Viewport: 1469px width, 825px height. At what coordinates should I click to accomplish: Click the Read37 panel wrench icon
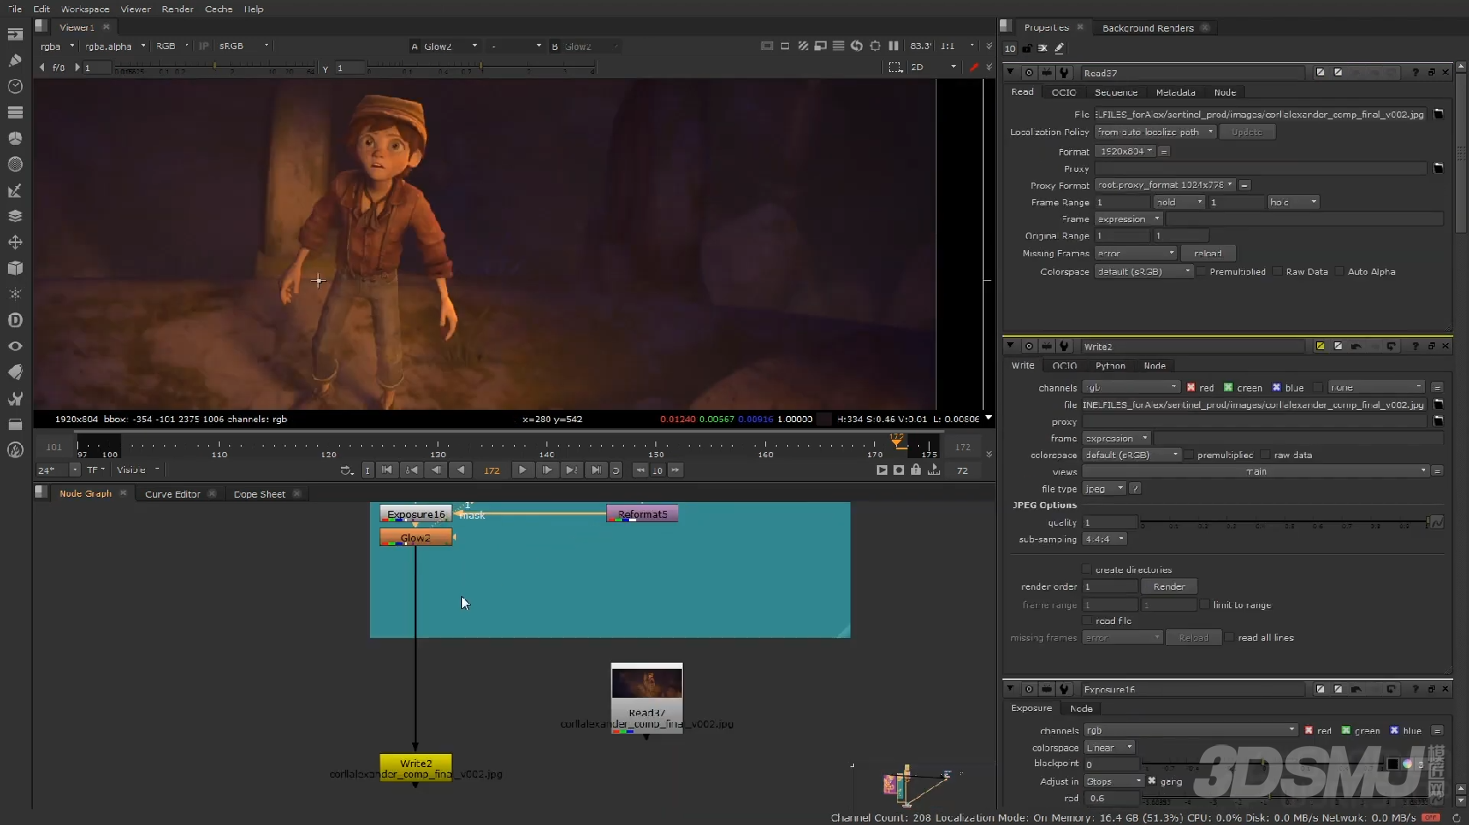pos(1064,72)
